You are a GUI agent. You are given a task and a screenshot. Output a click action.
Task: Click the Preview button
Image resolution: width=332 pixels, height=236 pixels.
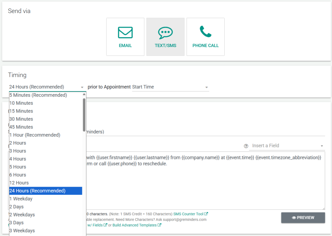pos(303,218)
